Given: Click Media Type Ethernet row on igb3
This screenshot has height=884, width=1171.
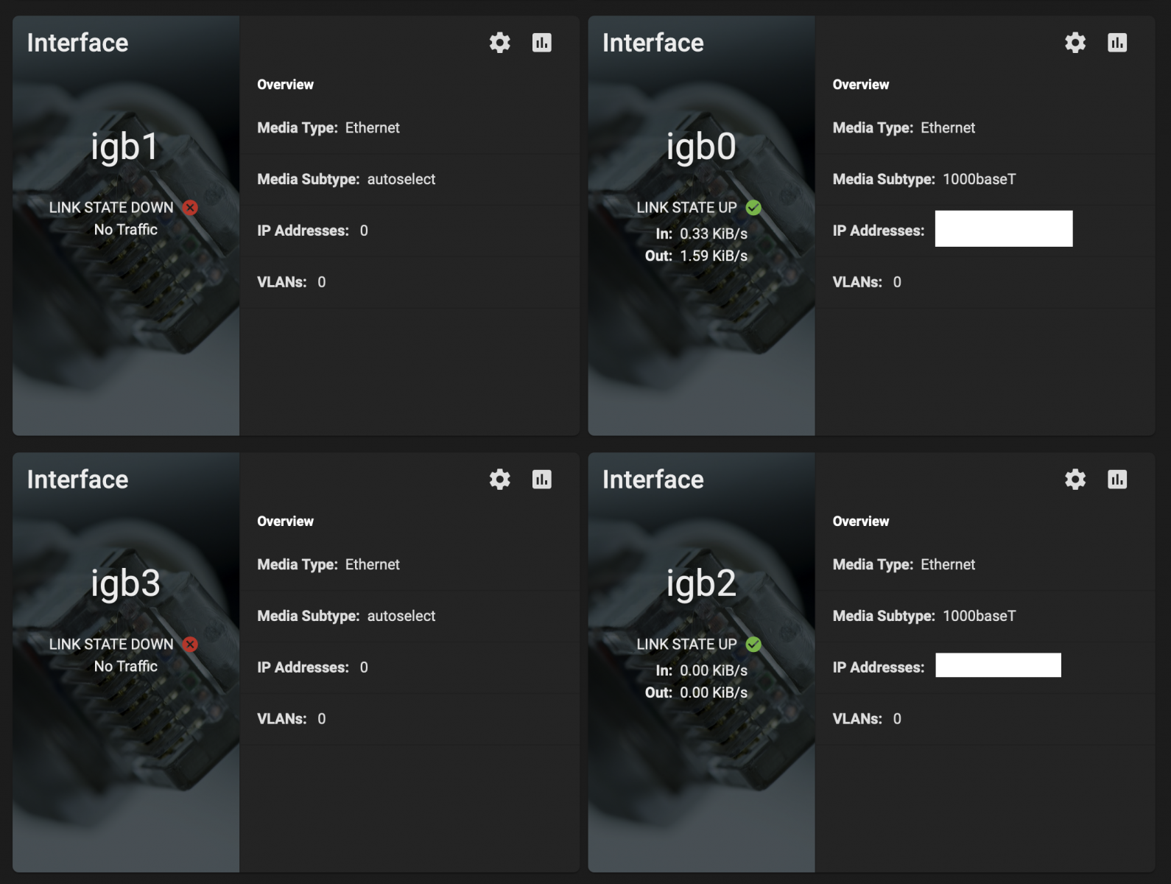Looking at the screenshot, I should [409, 564].
